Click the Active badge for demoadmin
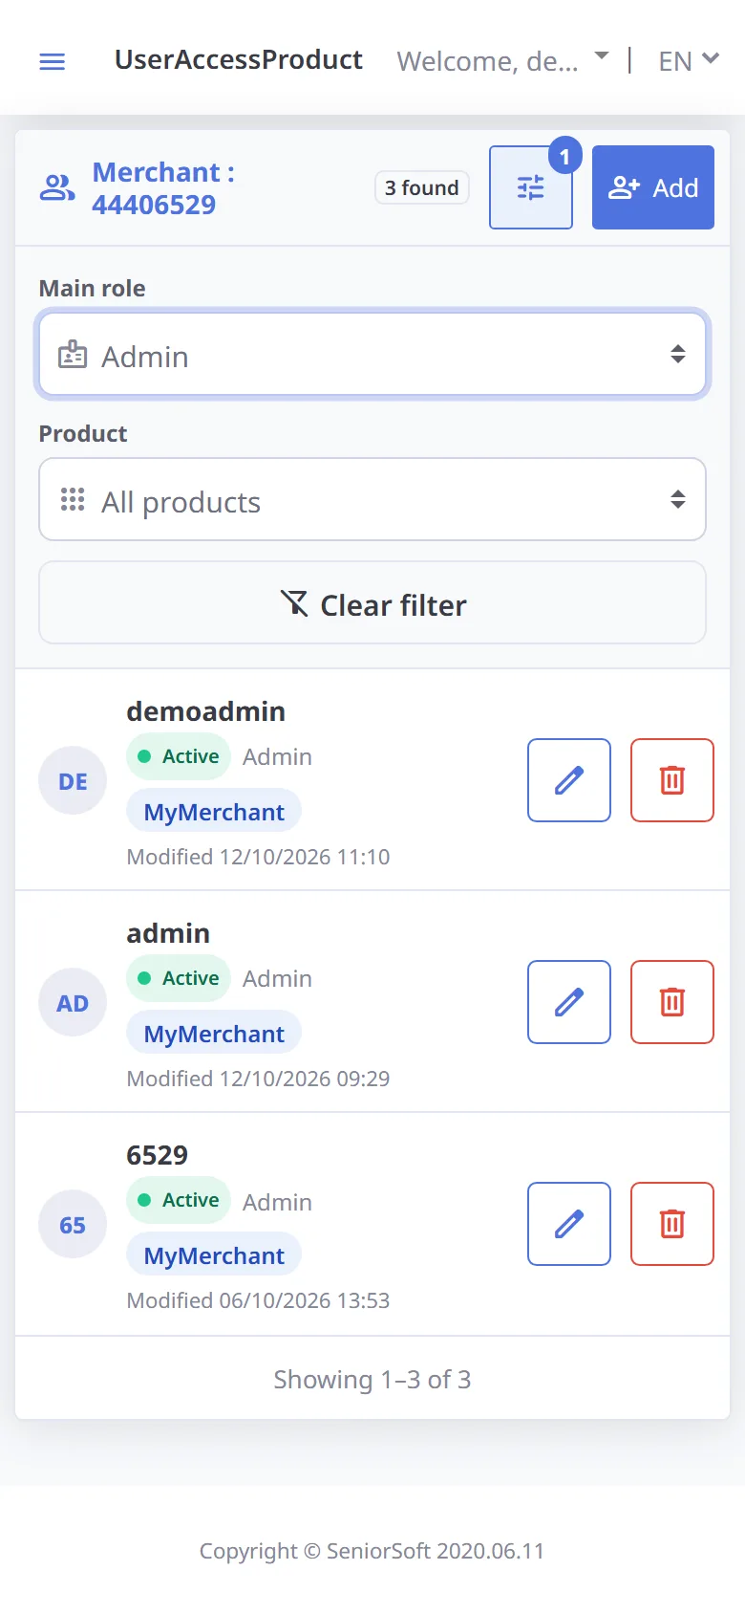Screen dimensions: 745x1614 (179, 756)
